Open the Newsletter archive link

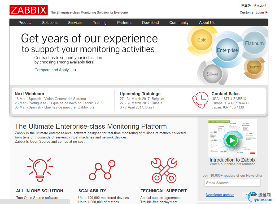220,195
